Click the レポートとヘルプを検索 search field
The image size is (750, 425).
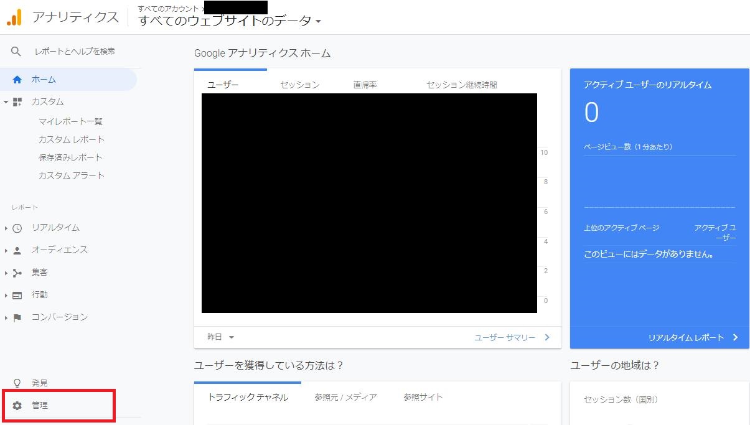[x=75, y=51]
